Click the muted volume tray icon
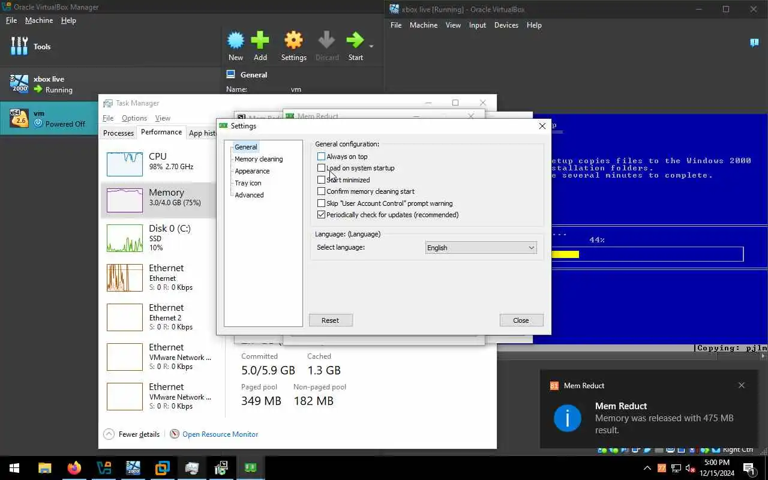The width and height of the screenshot is (768, 480). pos(690,468)
